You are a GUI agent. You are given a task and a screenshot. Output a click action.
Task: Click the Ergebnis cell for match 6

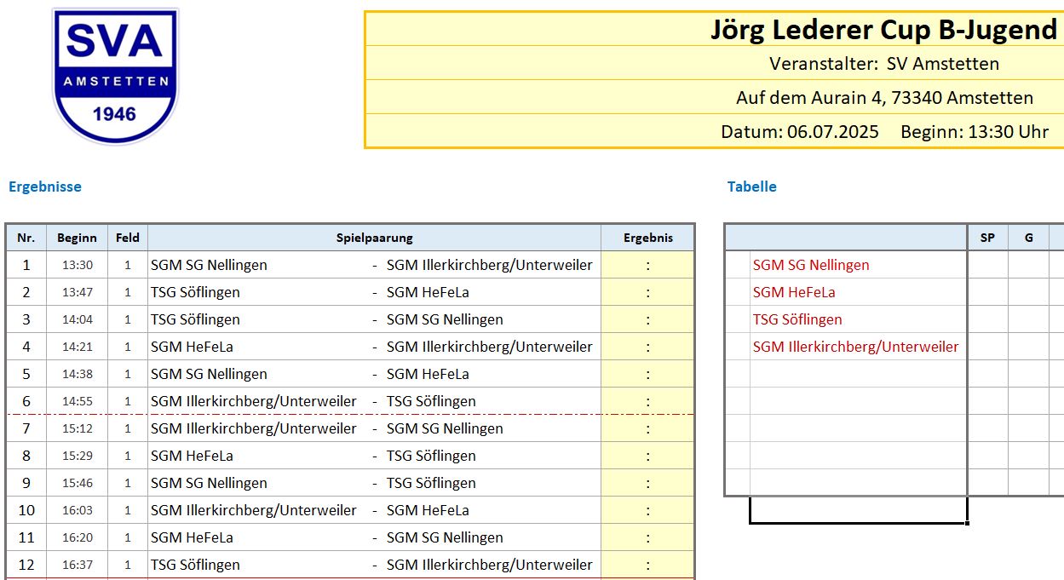(x=647, y=401)
